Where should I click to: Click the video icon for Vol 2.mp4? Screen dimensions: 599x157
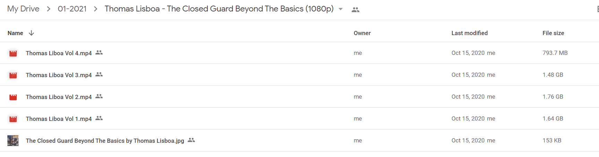pos(13,97)
